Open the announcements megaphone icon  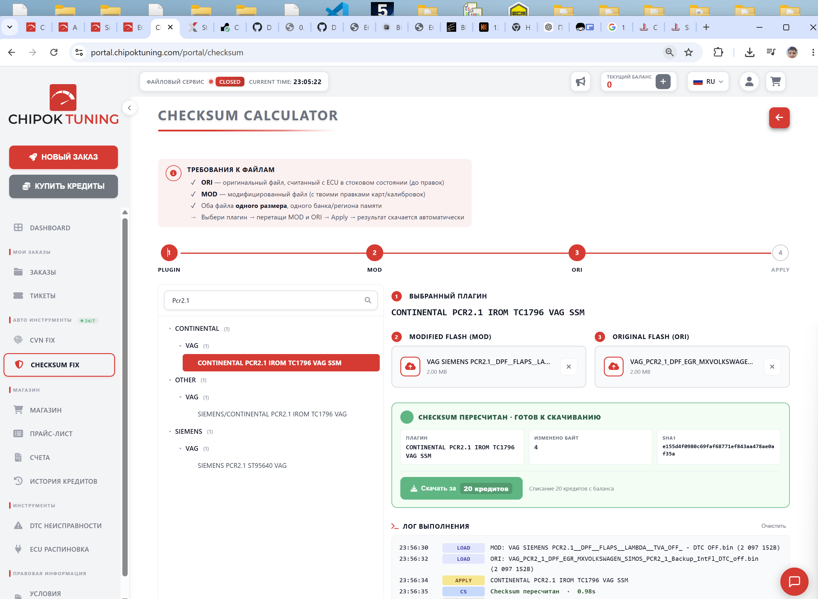[581, 81]
